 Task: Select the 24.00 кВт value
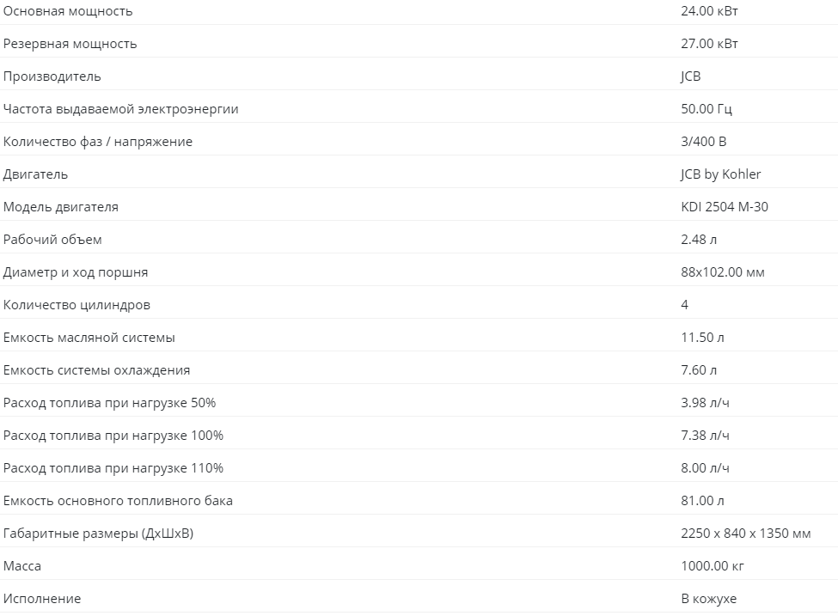pyautogui.click(x=709, y=11)
